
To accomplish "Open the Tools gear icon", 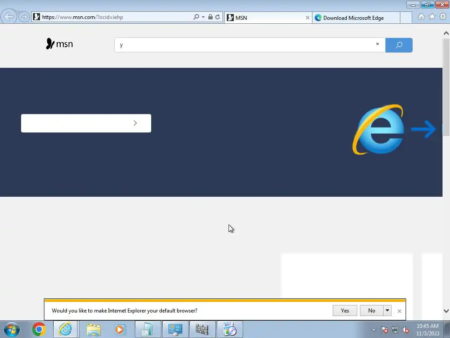I will [443, 17].
